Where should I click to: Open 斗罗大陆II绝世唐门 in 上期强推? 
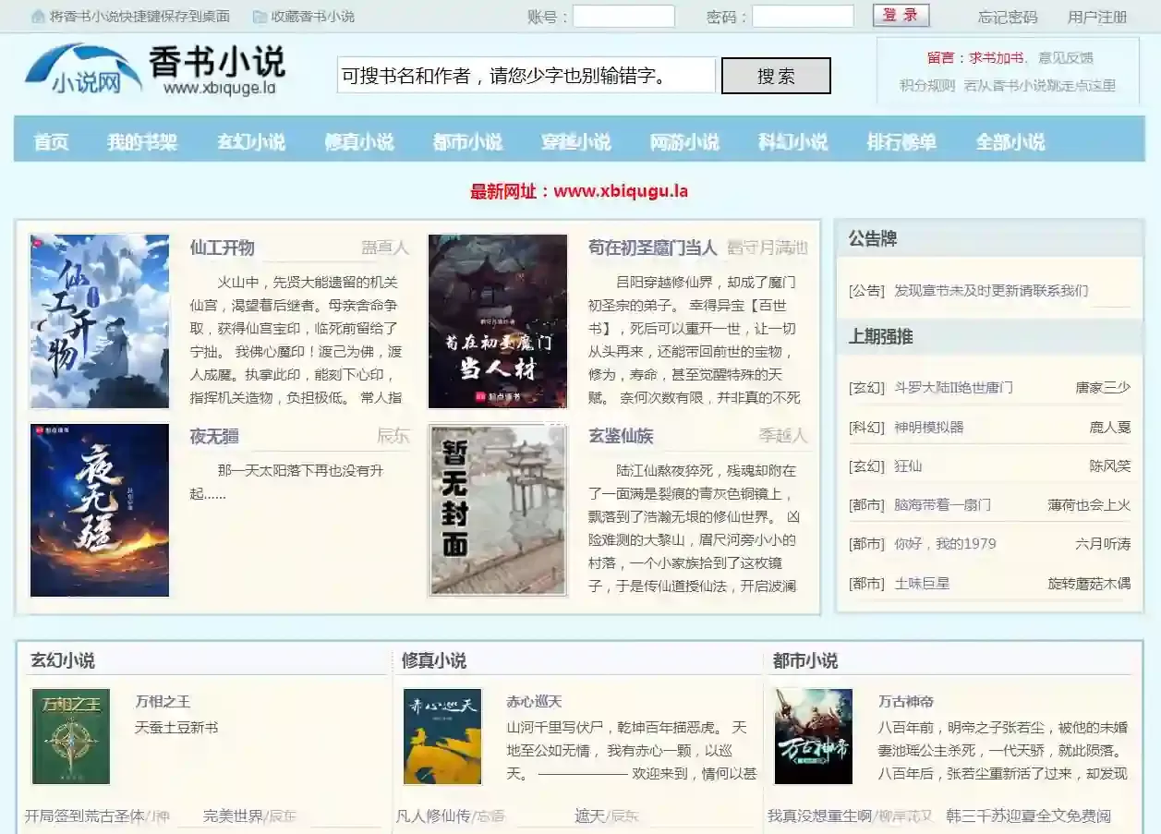953,387
